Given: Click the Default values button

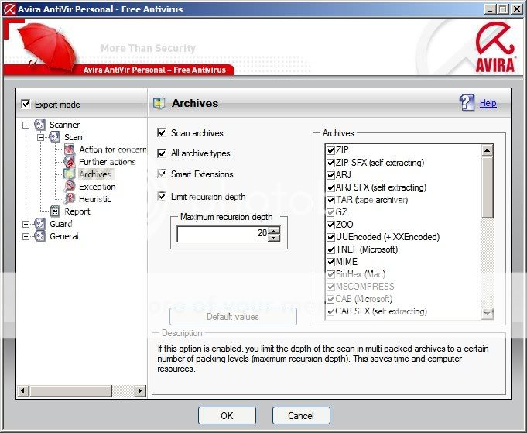Looking at the screenshot, I should point(233,316).
